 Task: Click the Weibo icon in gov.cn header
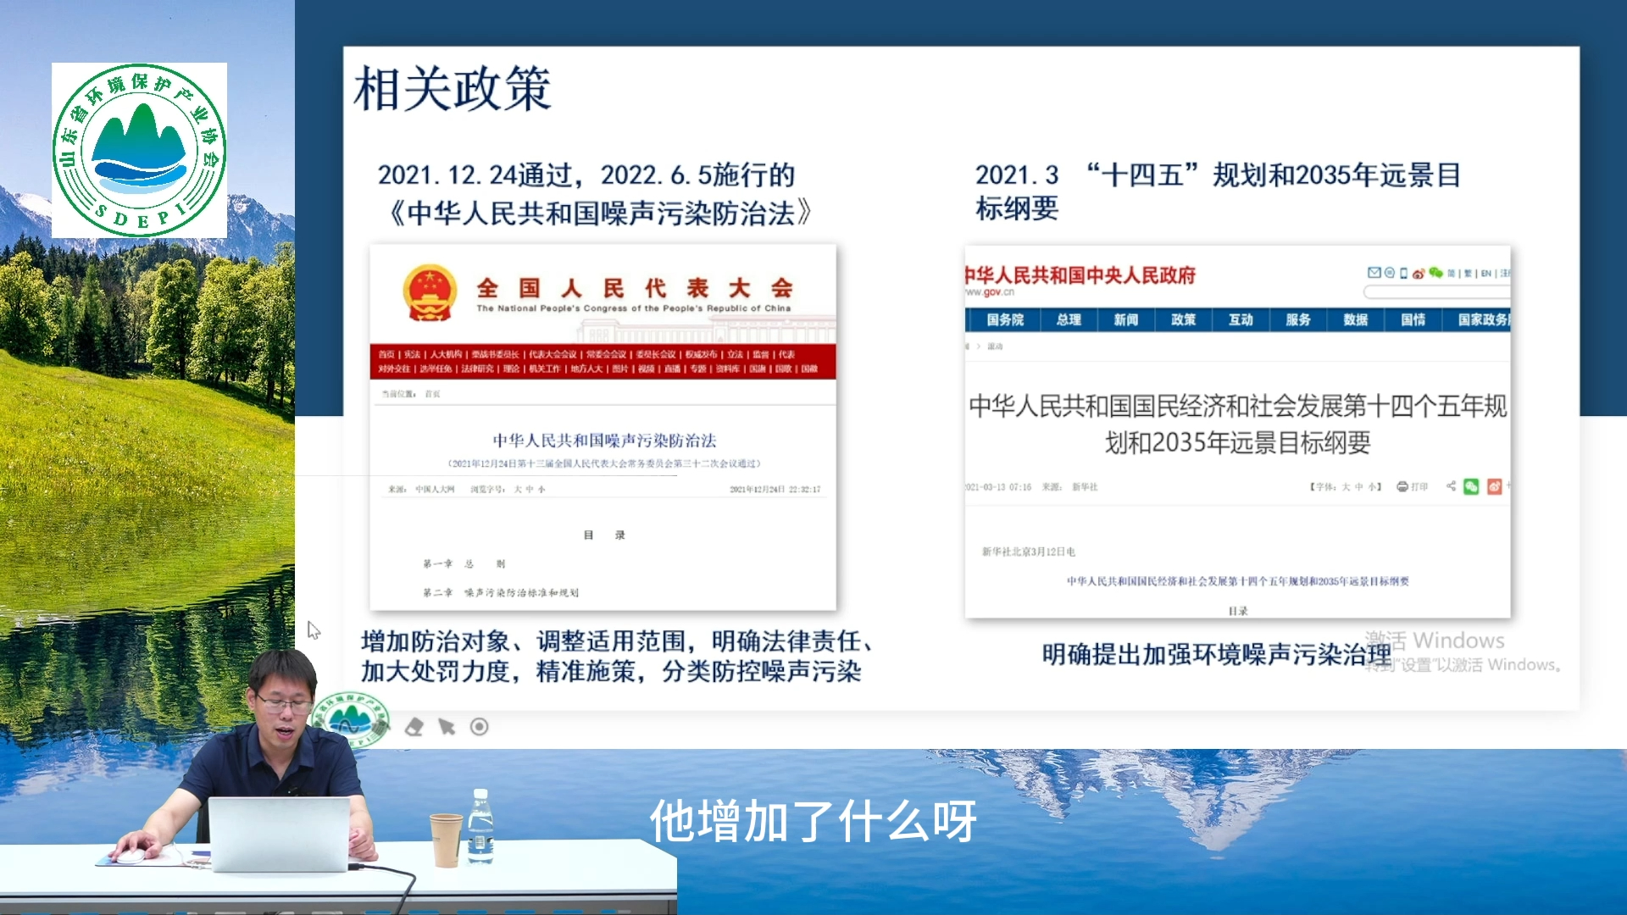click(x=1418, y=273)
